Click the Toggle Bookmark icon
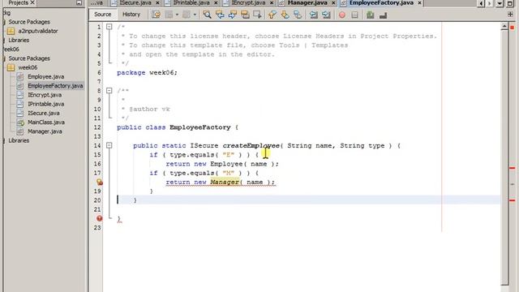The width and height of the screenshot is (519, 292). coord(298,15)
